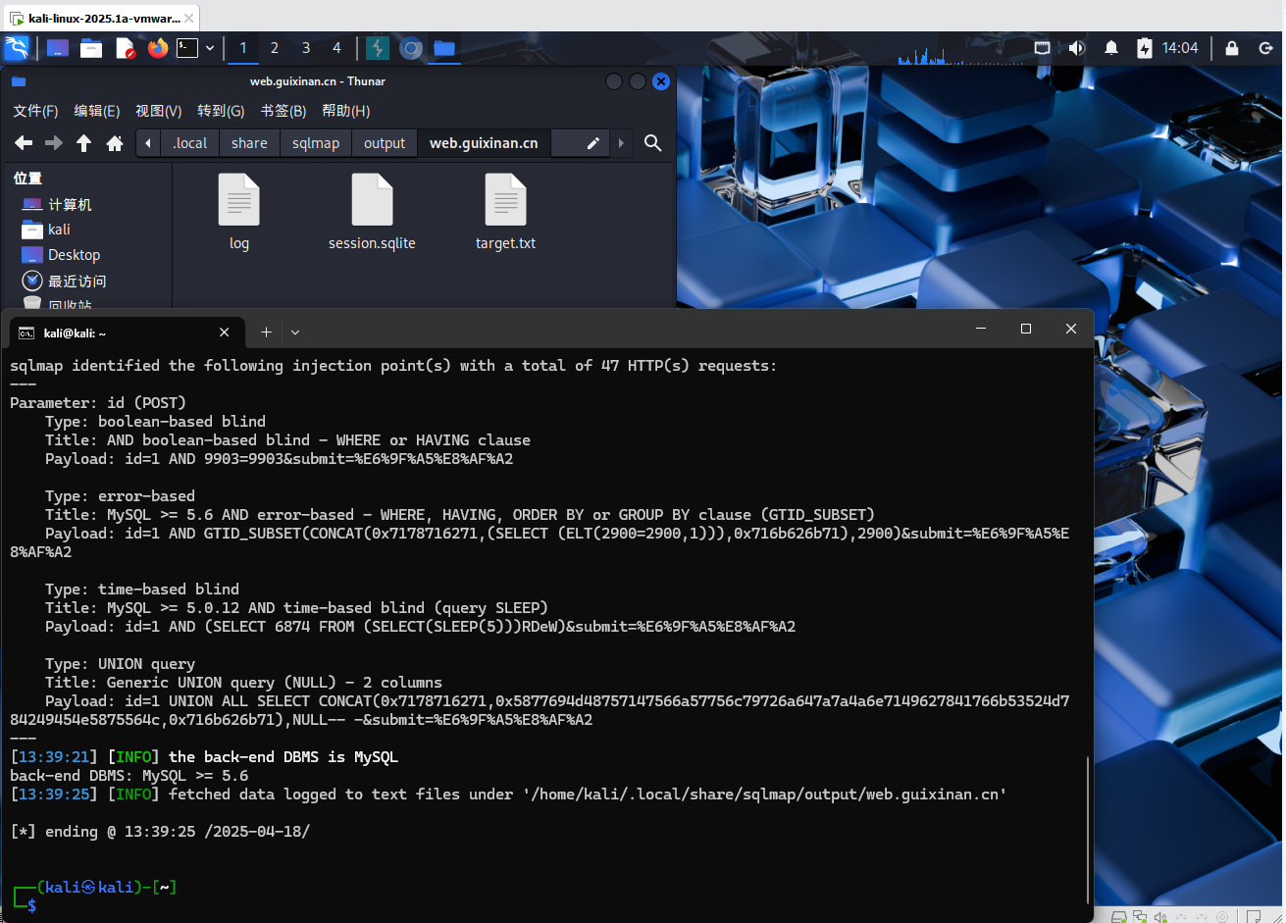Navigate to the output path segment

click(385, 143)
